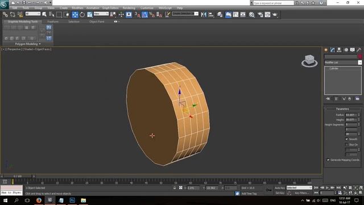The image size is (364, 205).
Task: Toggle Angle Snap
Action: (x=144, y=14)
